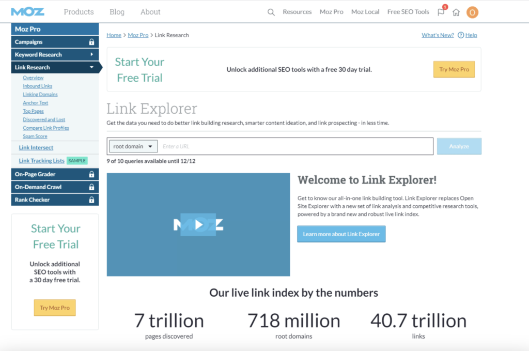Open the About menu item

click(150, 12)
